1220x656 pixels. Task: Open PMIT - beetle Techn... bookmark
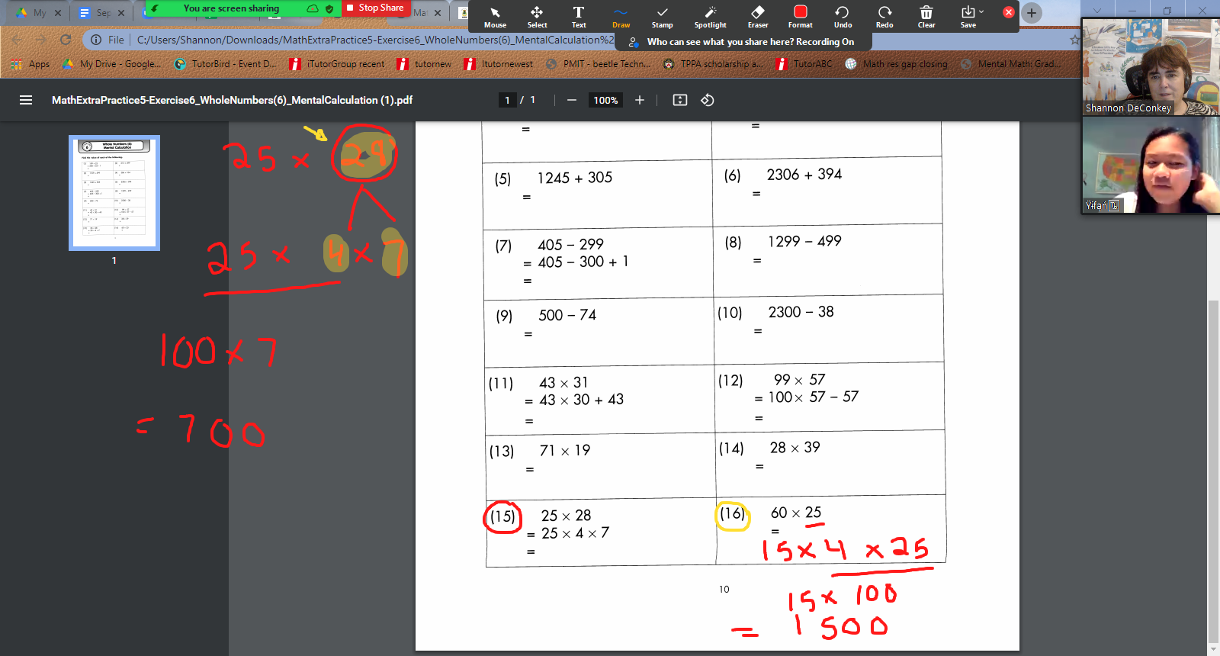599,64
